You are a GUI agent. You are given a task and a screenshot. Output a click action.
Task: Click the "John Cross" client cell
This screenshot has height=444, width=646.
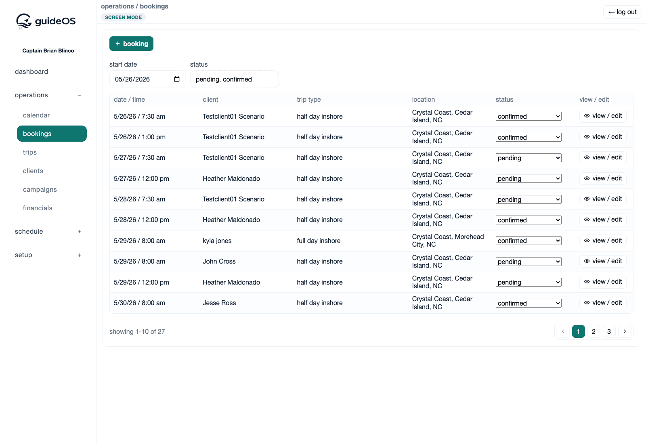point(219,262)
